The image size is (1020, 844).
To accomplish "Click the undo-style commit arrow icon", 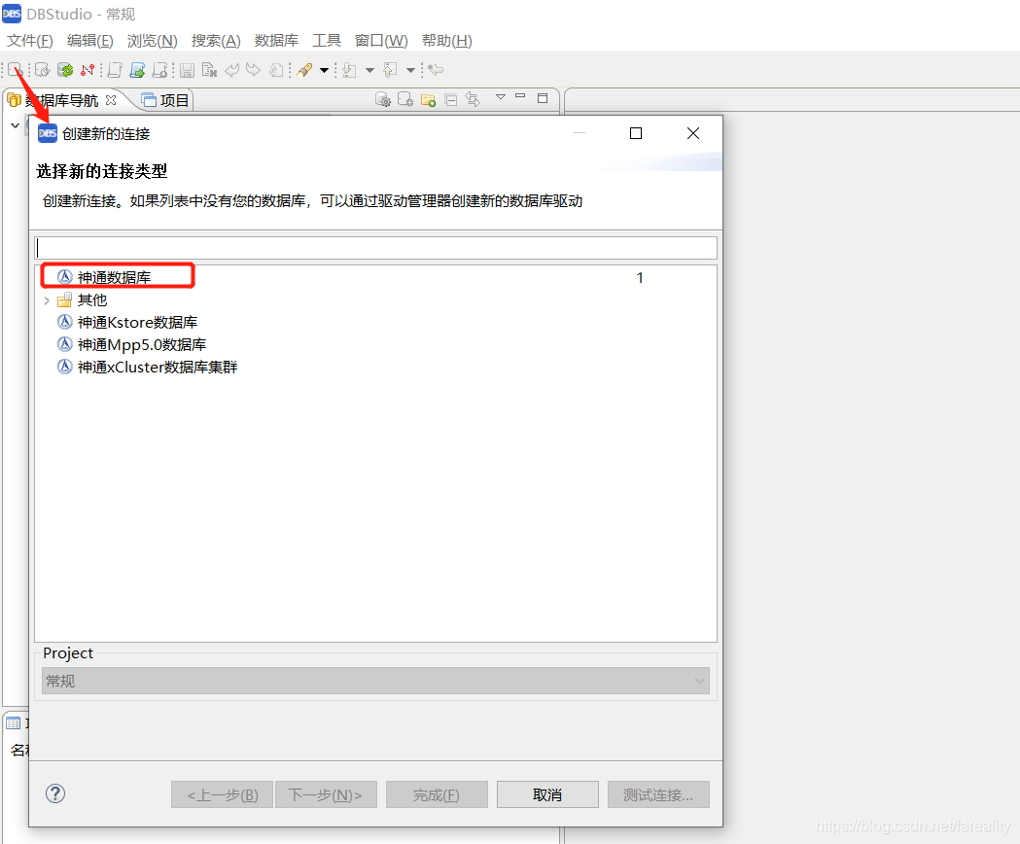I will [231, 70].
